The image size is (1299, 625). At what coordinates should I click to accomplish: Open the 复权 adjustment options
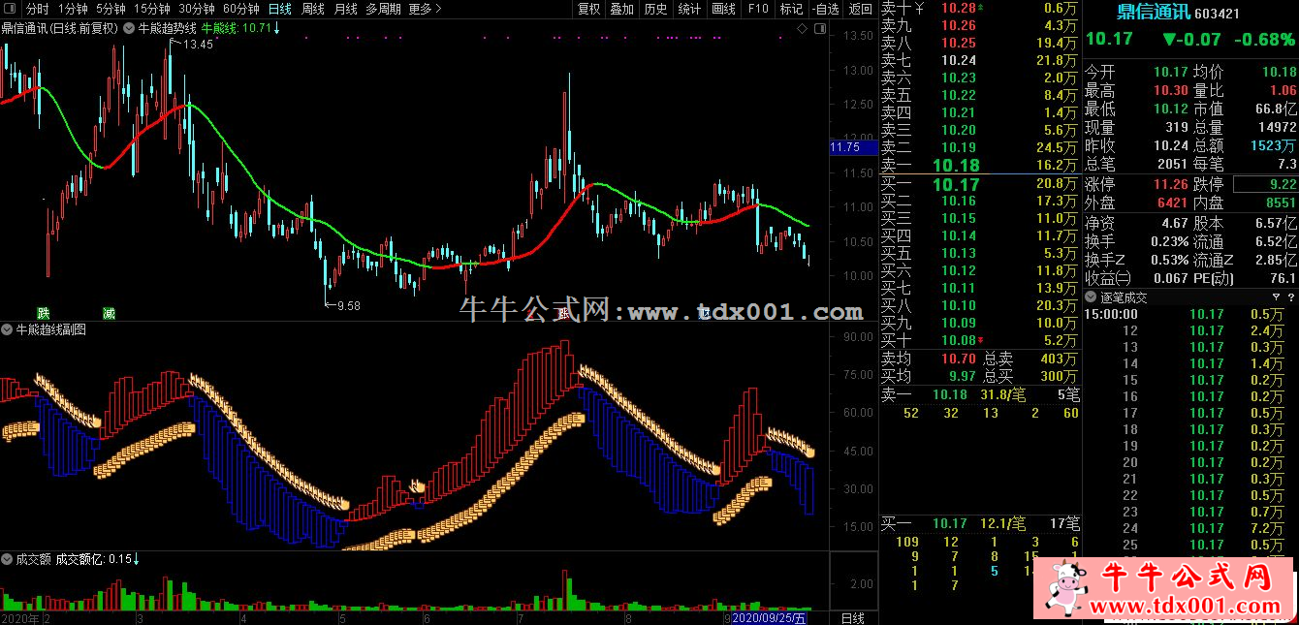(588, 9)
